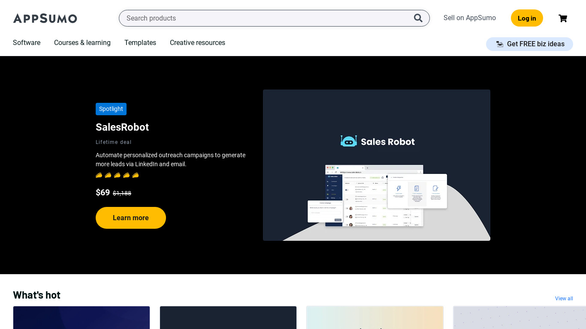The height and width of the screenshot is (329, 586).
Task: Click the Spotlight badge
Action: pos(111,109)
